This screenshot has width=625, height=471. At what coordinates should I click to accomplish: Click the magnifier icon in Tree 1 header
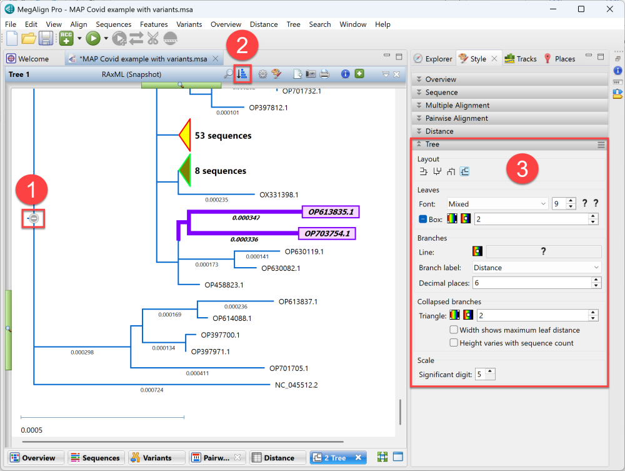click(x=228, y=74)
